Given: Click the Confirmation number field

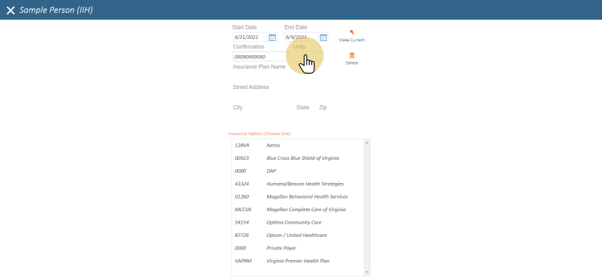Looking at the screenshot, I should coord(258,57).
